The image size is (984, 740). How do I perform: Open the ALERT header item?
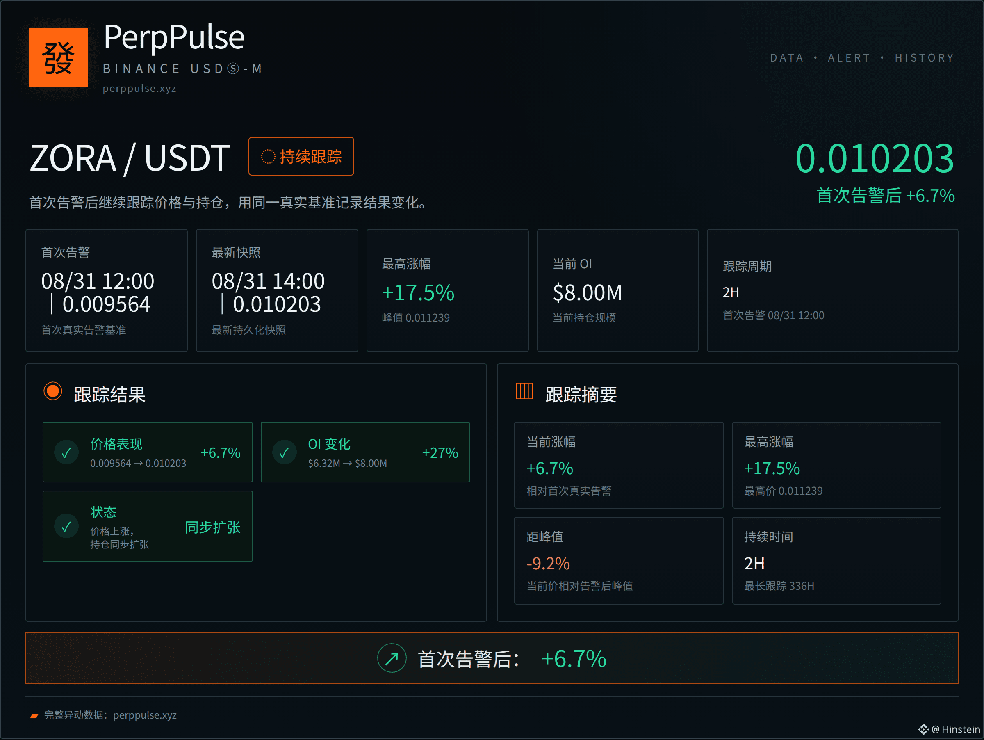pos(849,58)
